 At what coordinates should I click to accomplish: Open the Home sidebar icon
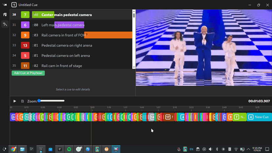[x=5, y=14]
